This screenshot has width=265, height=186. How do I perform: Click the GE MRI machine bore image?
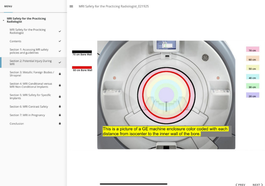(166, 95)
